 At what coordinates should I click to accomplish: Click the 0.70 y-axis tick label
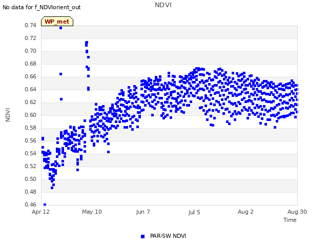pos(30,51)
